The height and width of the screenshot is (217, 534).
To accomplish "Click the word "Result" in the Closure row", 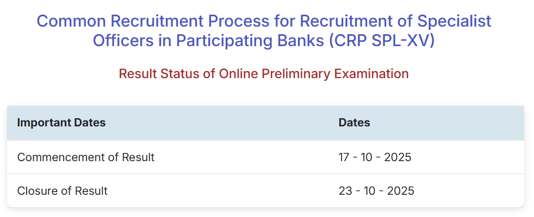I will pyautogui.click(x=90, y=191).
